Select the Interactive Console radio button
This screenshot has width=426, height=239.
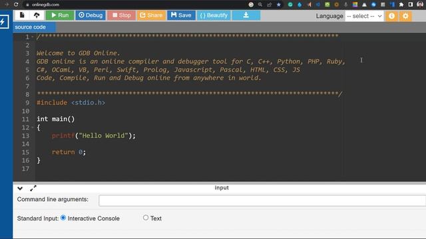(x=63, y=218)
